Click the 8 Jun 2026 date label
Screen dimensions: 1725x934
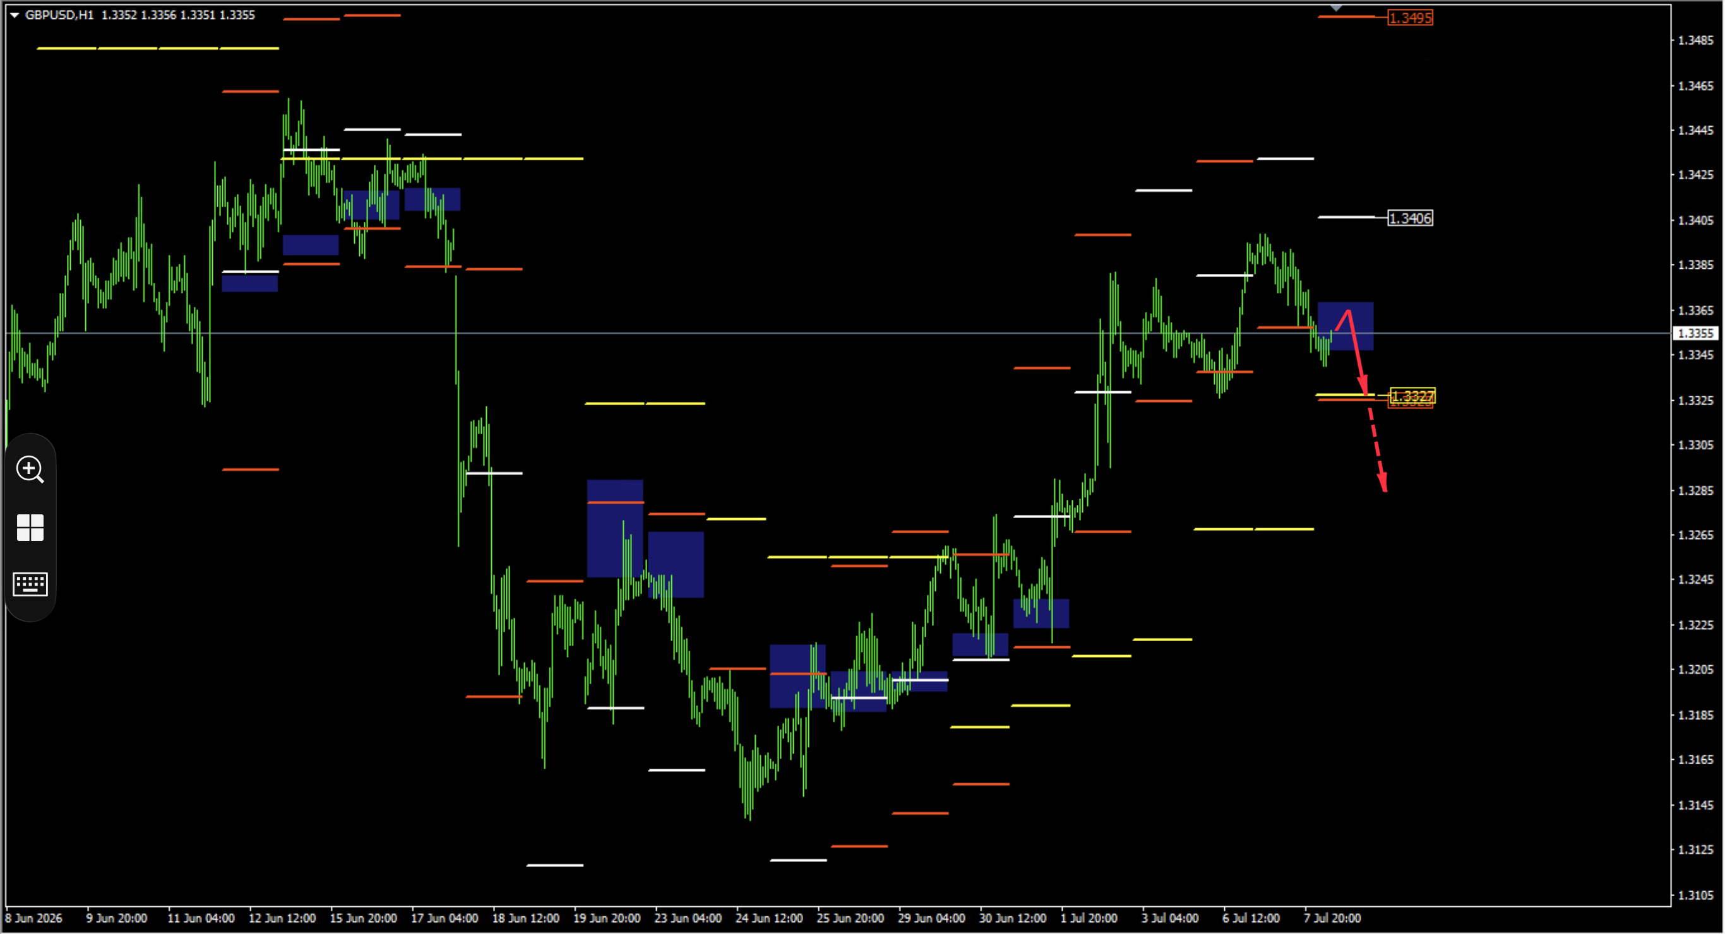[x=34, y=918]
